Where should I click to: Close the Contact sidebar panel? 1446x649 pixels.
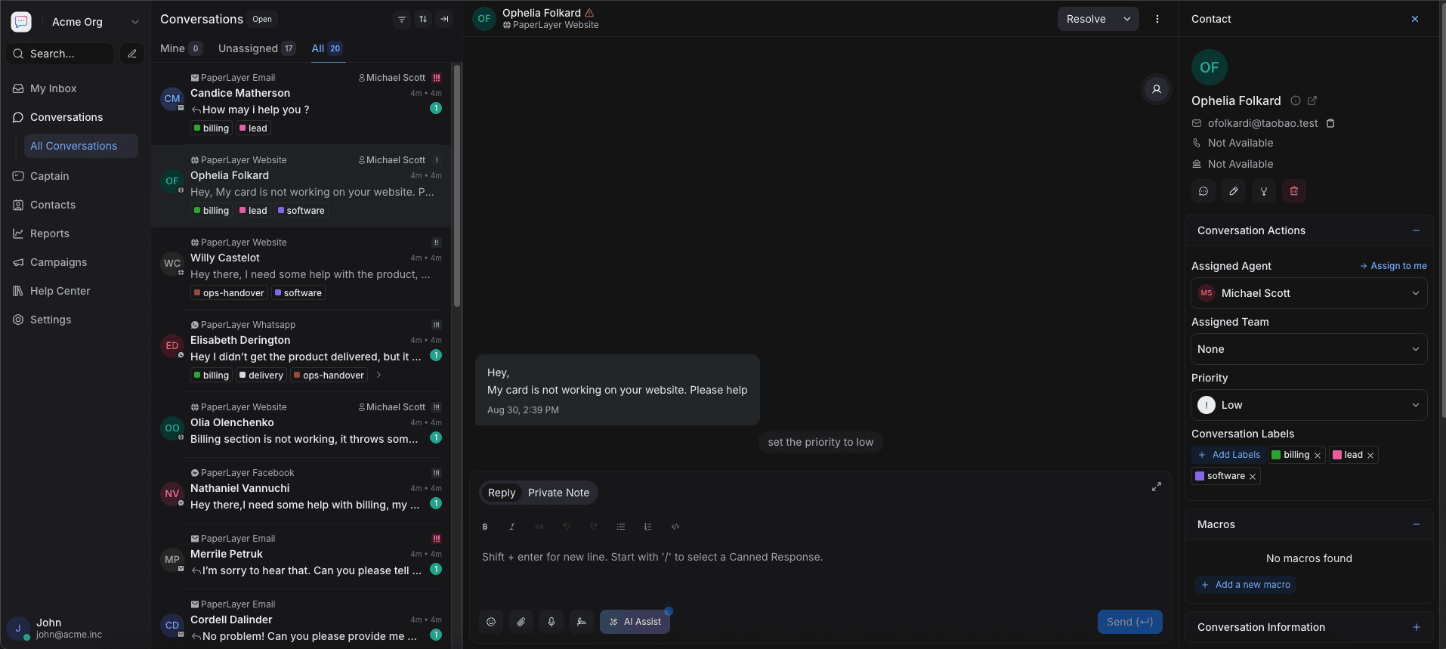click(1415, 19)
